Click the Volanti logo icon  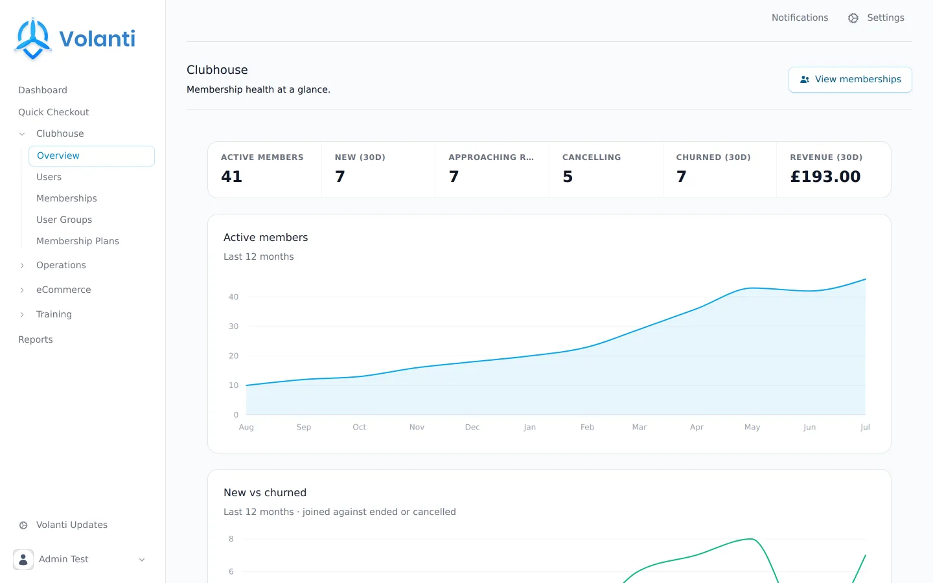32,39
